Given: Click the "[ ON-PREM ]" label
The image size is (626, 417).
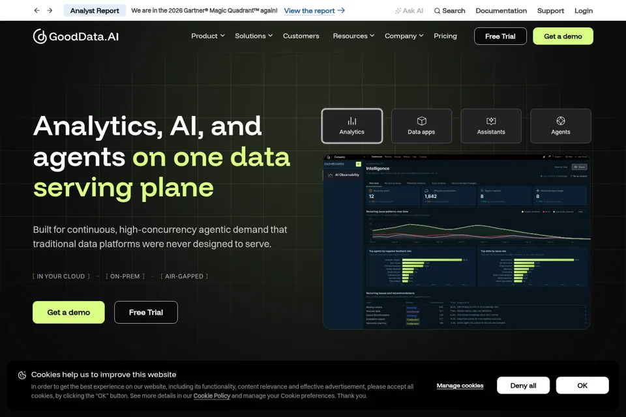Looking at the screenshot, I should (125, 276).
